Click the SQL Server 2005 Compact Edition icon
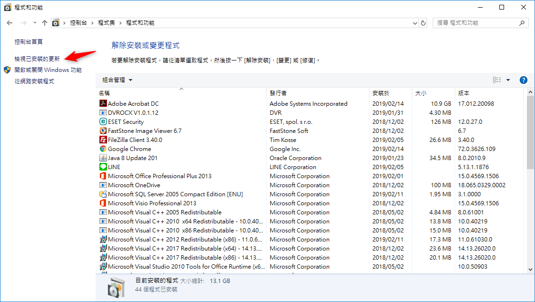The height and width of the screenshot is (302, 535). pyautogui.click(x=103, y=194)
